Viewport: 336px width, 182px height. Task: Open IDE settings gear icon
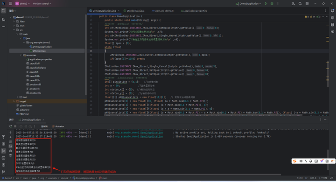pyautogui.click(x=307, y=4)
